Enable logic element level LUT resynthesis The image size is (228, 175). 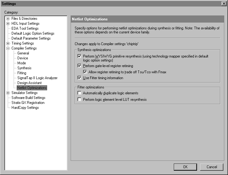click(x=79, y=99)
